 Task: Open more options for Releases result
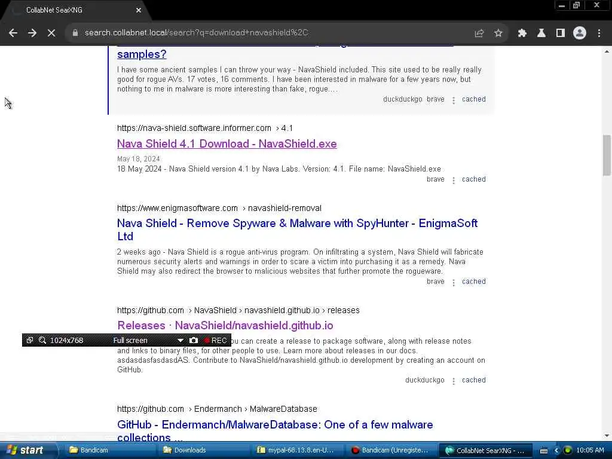click(x=453, y=381)
